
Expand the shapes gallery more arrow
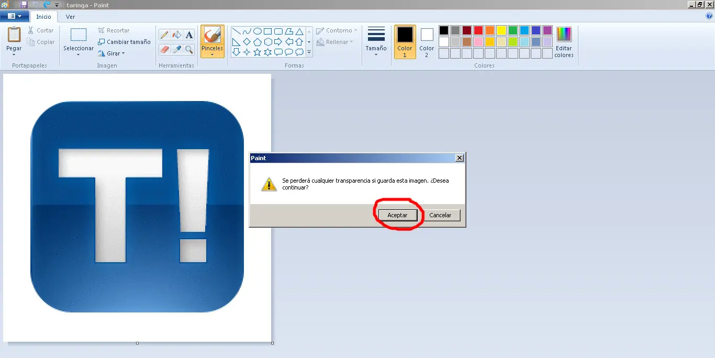309,52
